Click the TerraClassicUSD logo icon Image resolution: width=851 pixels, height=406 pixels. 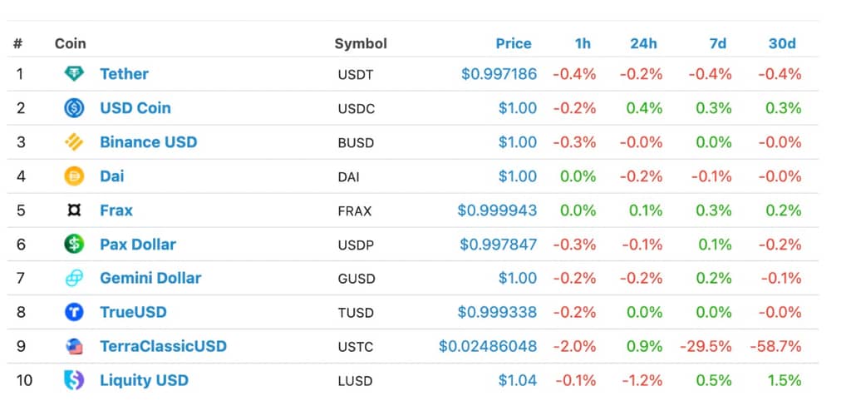point(74,346)
